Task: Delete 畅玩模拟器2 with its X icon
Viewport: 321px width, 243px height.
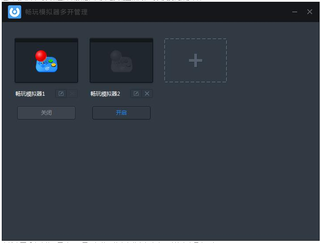Action: point(147,93)
